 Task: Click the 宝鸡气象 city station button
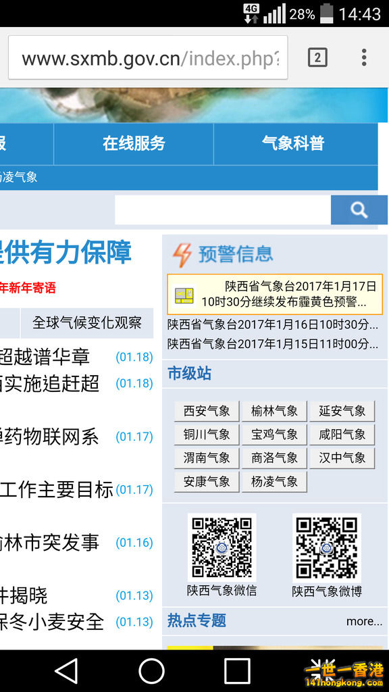[x=274, y=435]
